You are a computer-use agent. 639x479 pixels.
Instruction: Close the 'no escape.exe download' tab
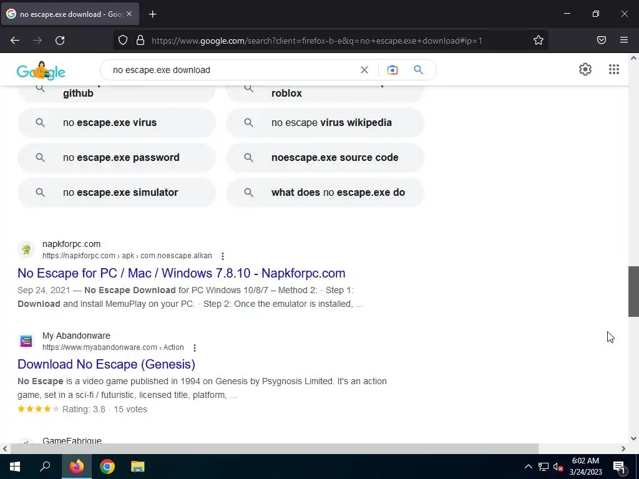tap(129, 14)
